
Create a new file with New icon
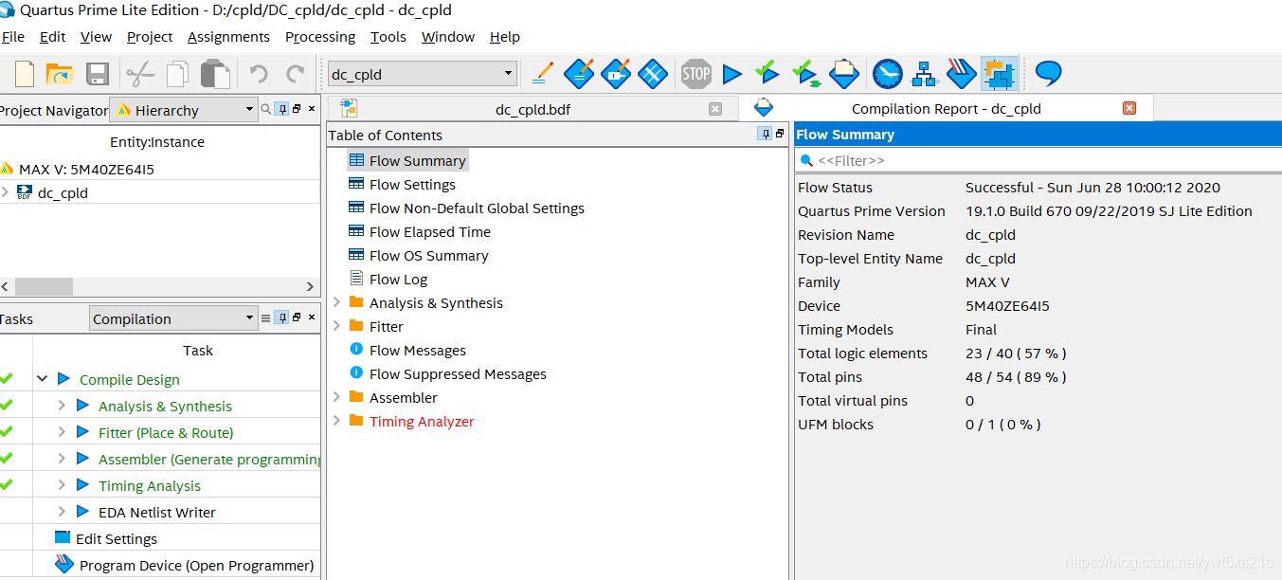[25, 74]
